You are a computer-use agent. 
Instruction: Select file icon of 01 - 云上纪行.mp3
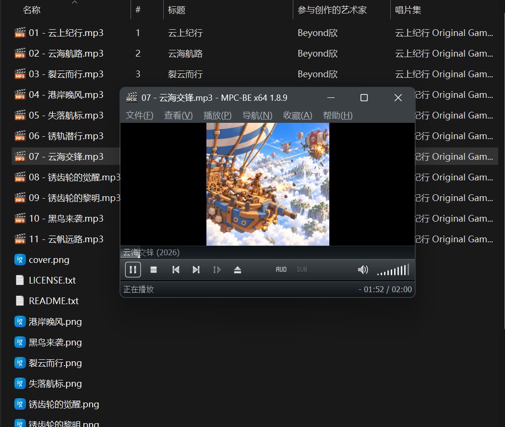[20, 33]
